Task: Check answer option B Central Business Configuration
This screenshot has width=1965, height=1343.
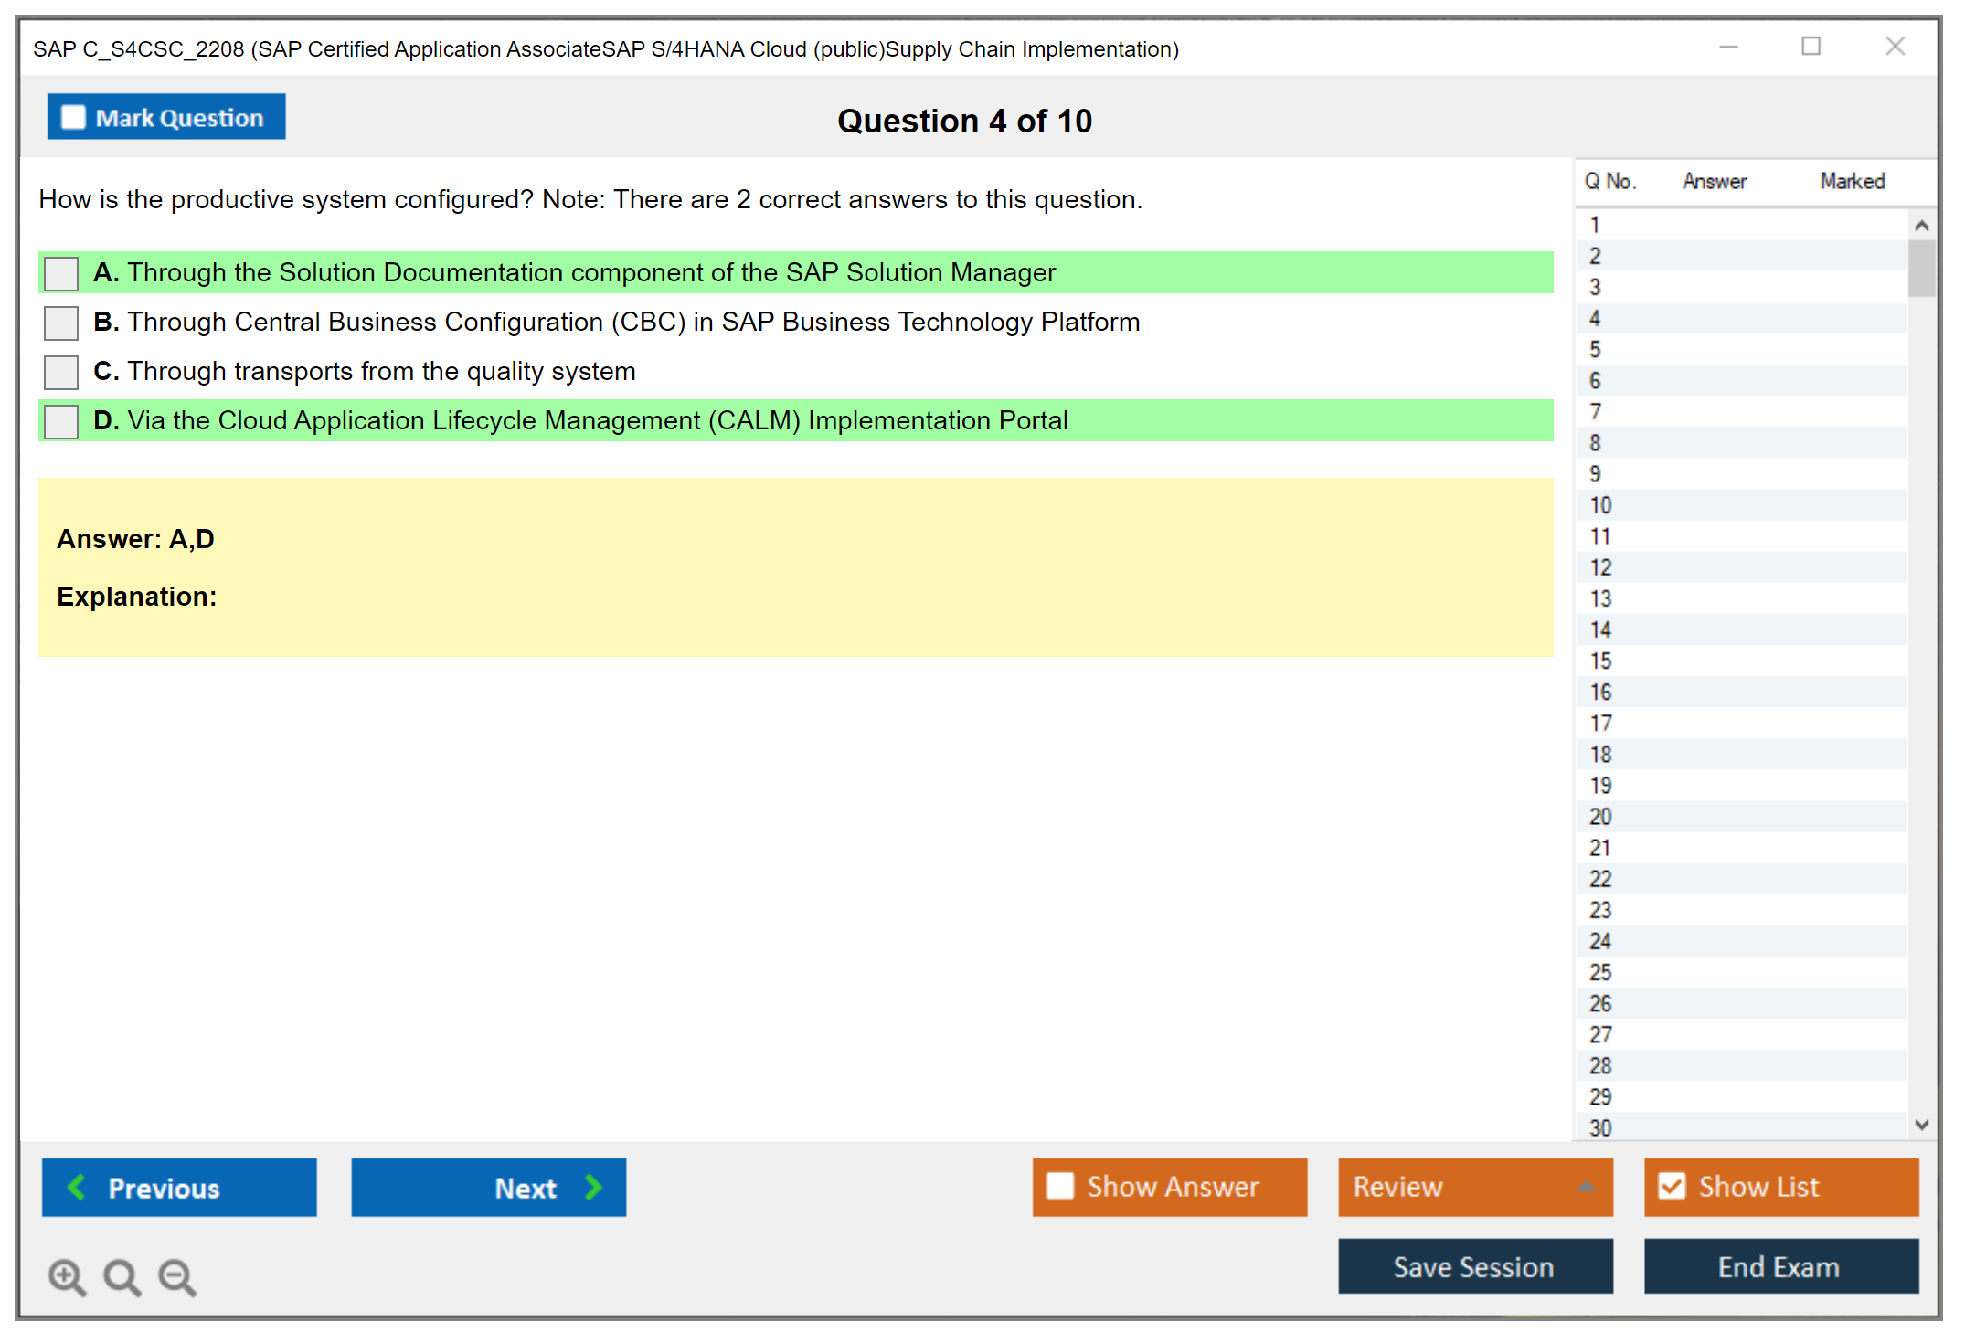Action: point(61,323)
